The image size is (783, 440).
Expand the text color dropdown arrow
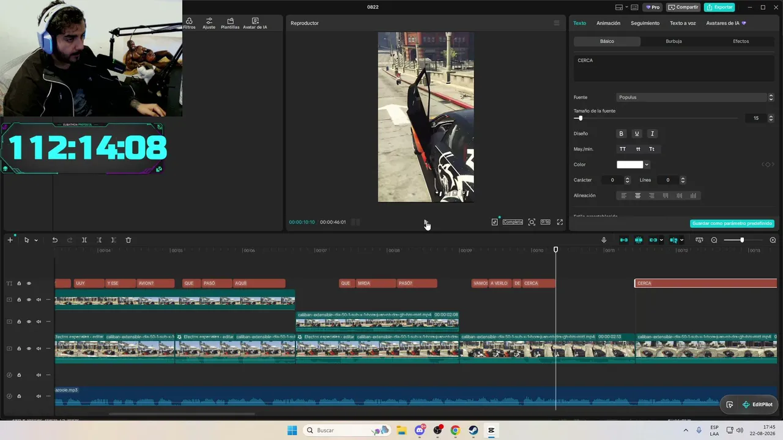point(647,164)
